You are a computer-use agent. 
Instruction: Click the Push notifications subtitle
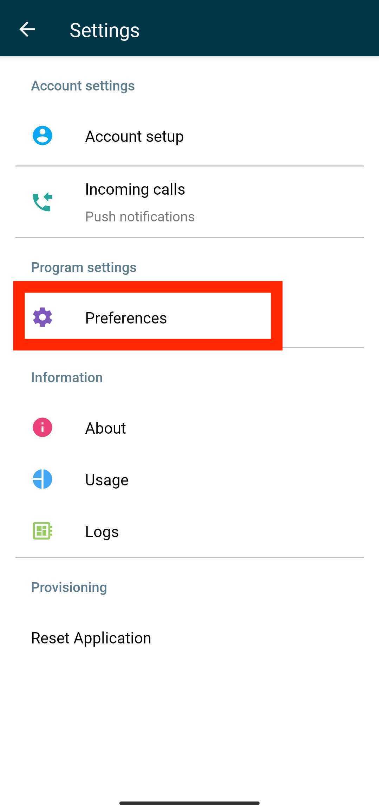coord(139,216)
